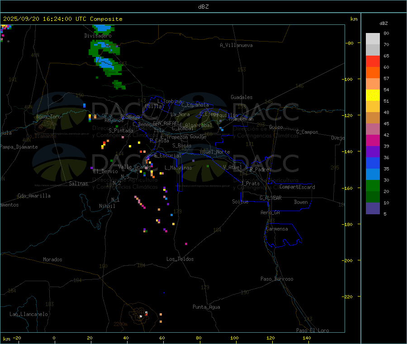Screen dimensions: 407x344
Task: Click the yellow 54 dBZ legend swatch
Action: [373, 95]
